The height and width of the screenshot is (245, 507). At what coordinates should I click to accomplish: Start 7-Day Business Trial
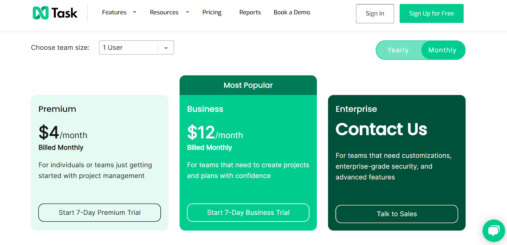tap(248, 212)
